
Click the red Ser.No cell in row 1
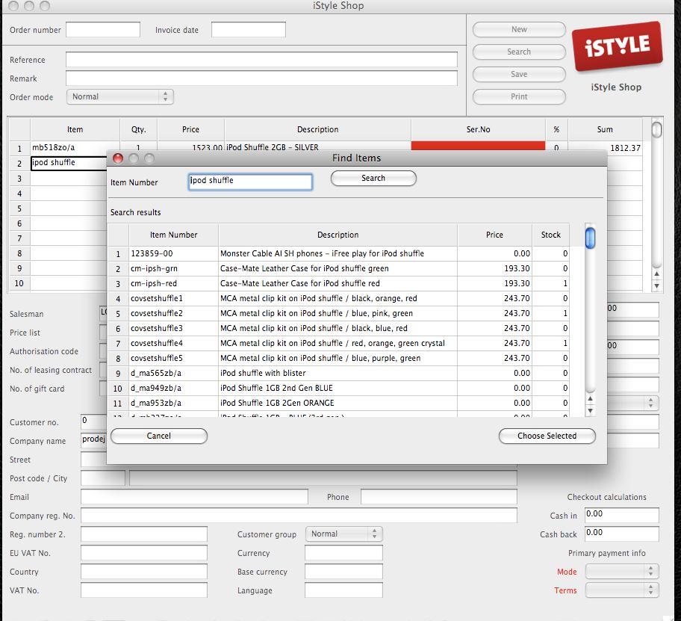point(478,146)
